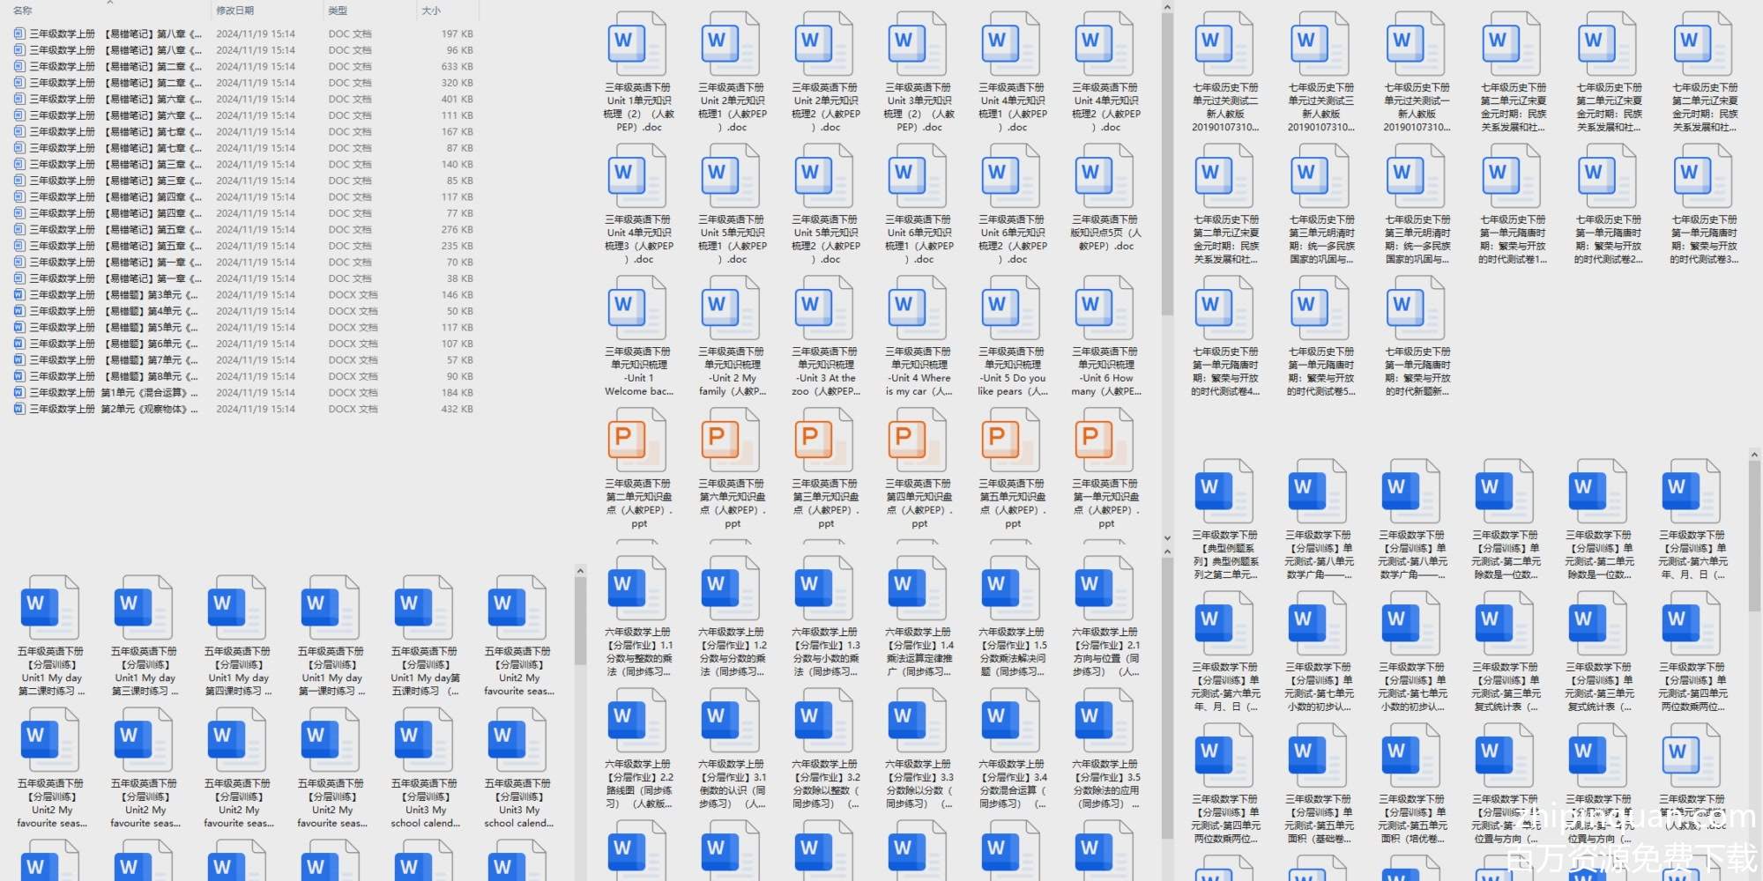This screenshot has height=881, width=1763.
Task: Click the 分层作业 3.1 倒数的认识 file label
Action: point(732,784)
